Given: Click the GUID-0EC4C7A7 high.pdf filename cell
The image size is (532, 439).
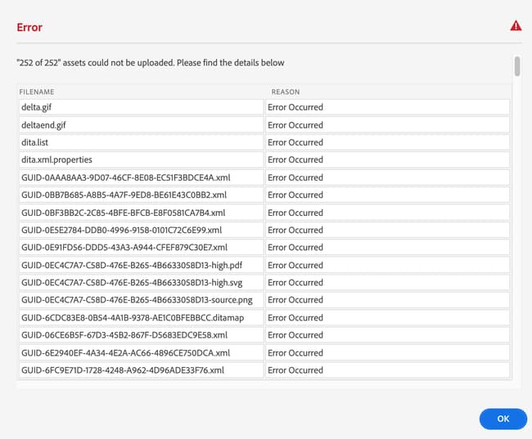Looking at the screenshot, I should [141, 265].
